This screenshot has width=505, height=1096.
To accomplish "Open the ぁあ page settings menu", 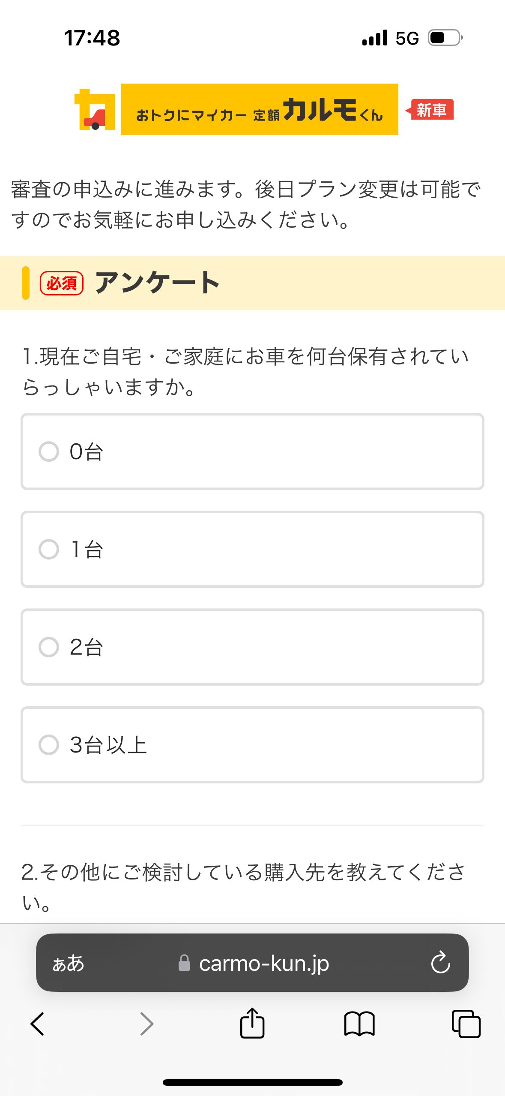I will tap(68, 963).
